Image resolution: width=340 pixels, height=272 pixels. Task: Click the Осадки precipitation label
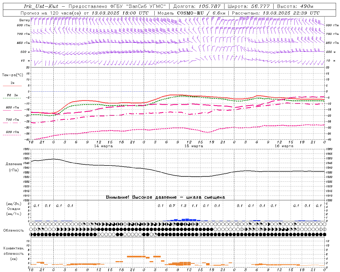(x=14, y=209)
